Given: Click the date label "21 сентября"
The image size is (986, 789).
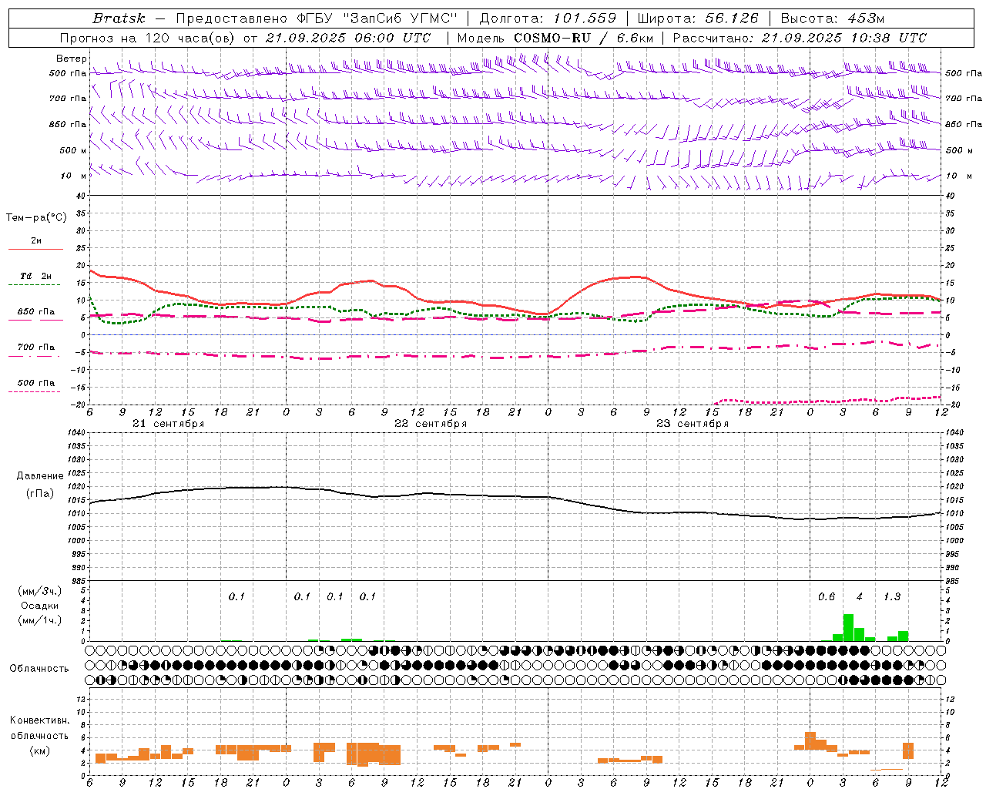Looking at the screenshot, I should [168, 424].
